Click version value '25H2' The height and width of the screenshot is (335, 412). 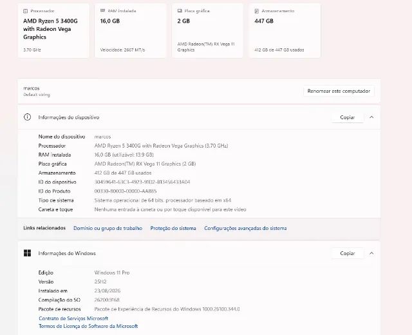[x=100, y=282]
